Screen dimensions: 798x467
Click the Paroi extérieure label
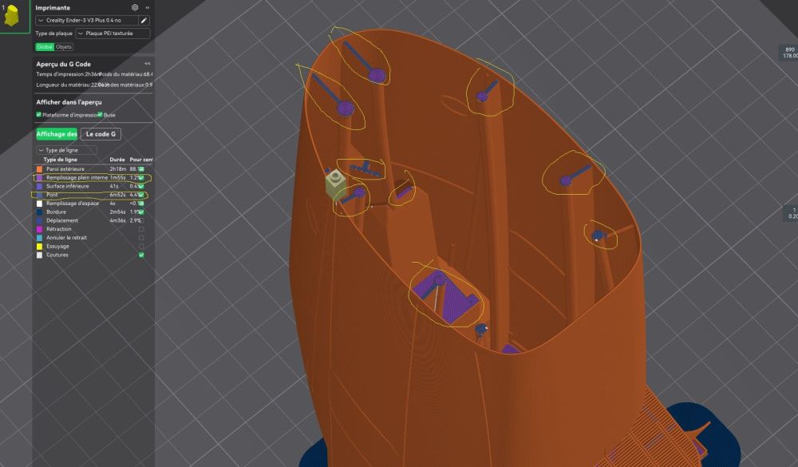[65, 169]
